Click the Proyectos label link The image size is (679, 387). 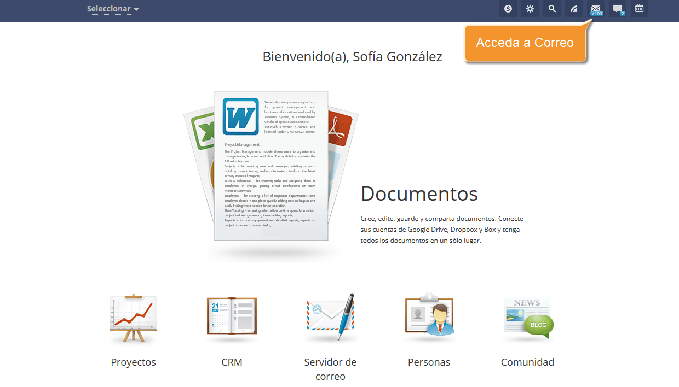(x=133, y=362)
